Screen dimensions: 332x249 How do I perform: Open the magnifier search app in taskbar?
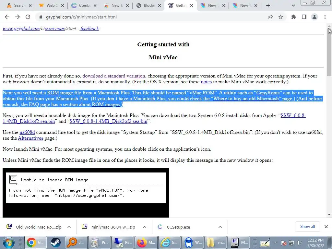(x=76, y=243)
